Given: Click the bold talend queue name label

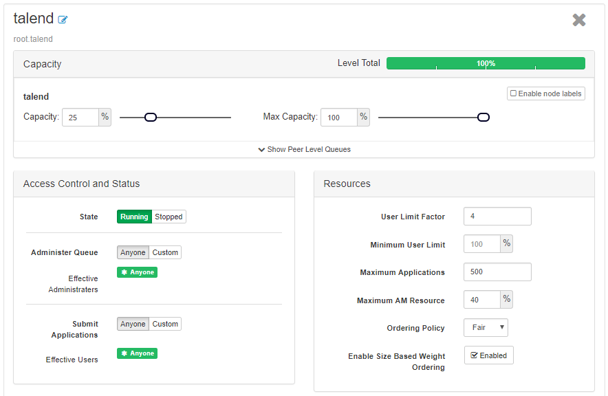Looking at the screenshot, I should pyautogui.click(x=36, y=97).
